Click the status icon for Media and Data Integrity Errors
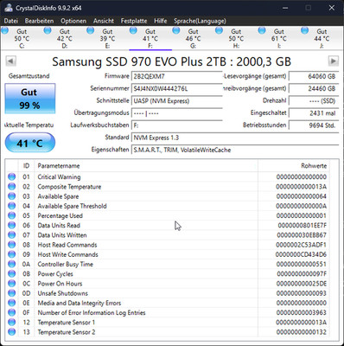Viewport: 344px width, 346px height. click(12, 303)
